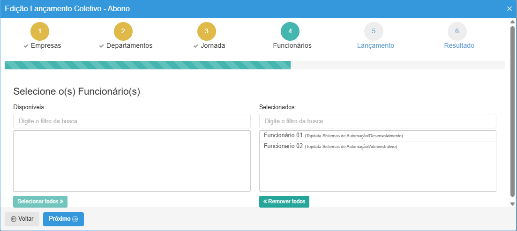This screenshot has height=231, width=517.
Task: Jump to the Lançamento step link
Action: click(375, 46)
